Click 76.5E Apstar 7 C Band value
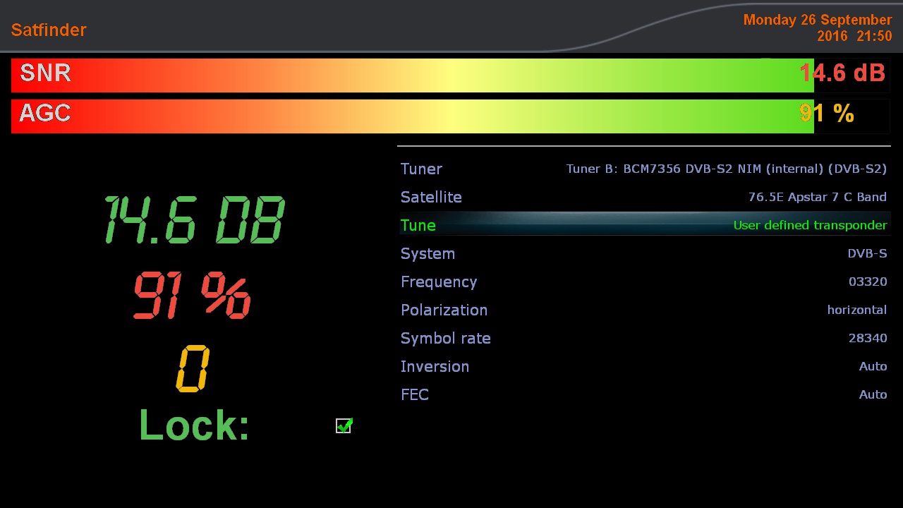Viewport: 903px width, 508px height. (817, 197)
